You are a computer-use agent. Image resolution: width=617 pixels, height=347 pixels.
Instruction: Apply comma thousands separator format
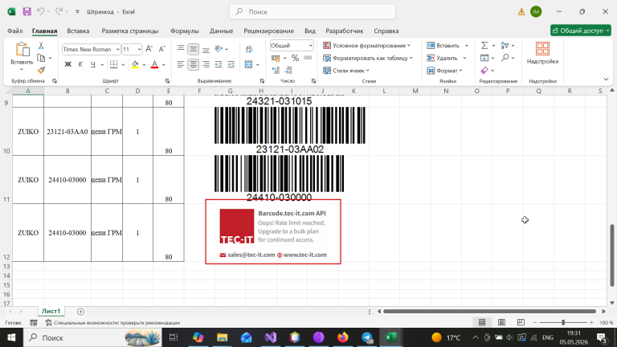click(x=308, y=58)
